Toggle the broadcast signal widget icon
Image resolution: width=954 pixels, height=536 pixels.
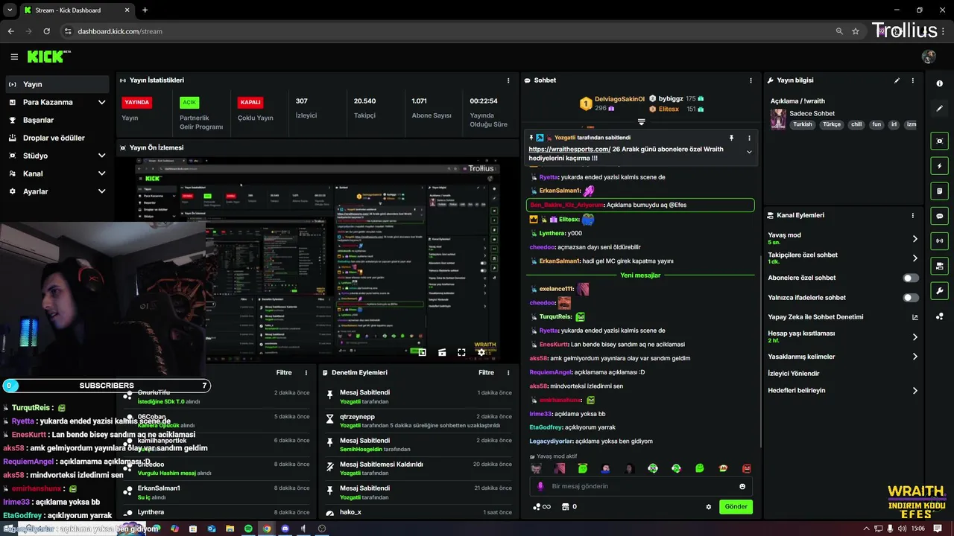click(x=940, y=240)
